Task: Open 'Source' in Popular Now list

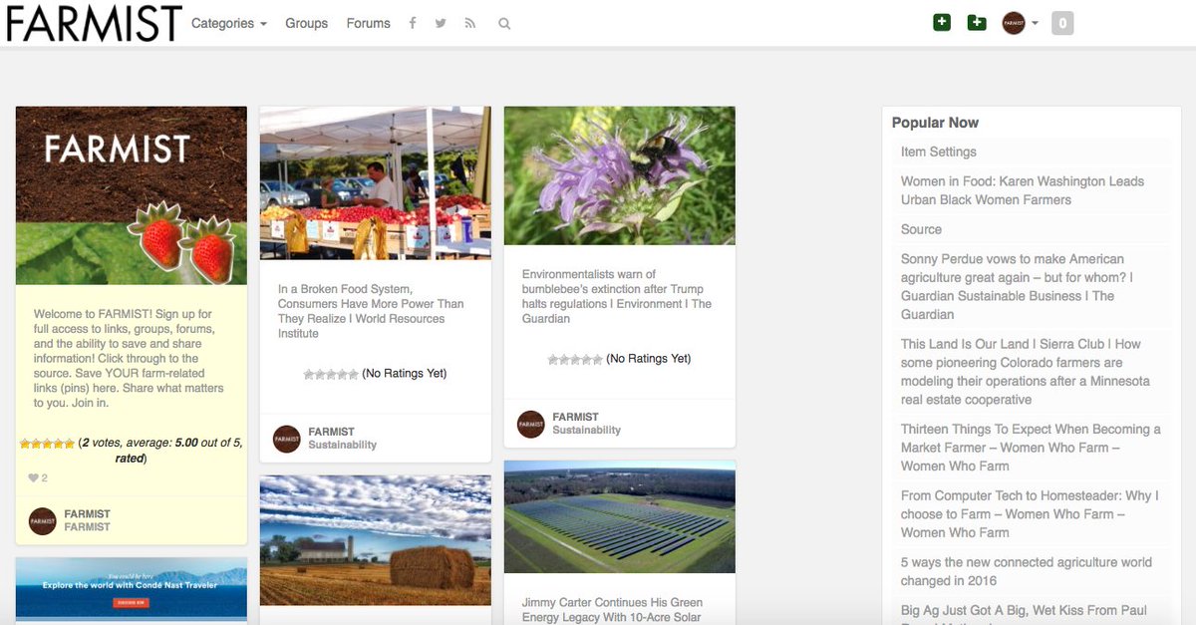Action: [921, 229]
